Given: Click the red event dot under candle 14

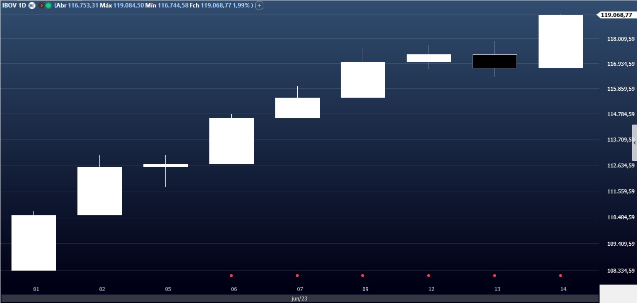Looking at the screenshot, I should point(561,276).
